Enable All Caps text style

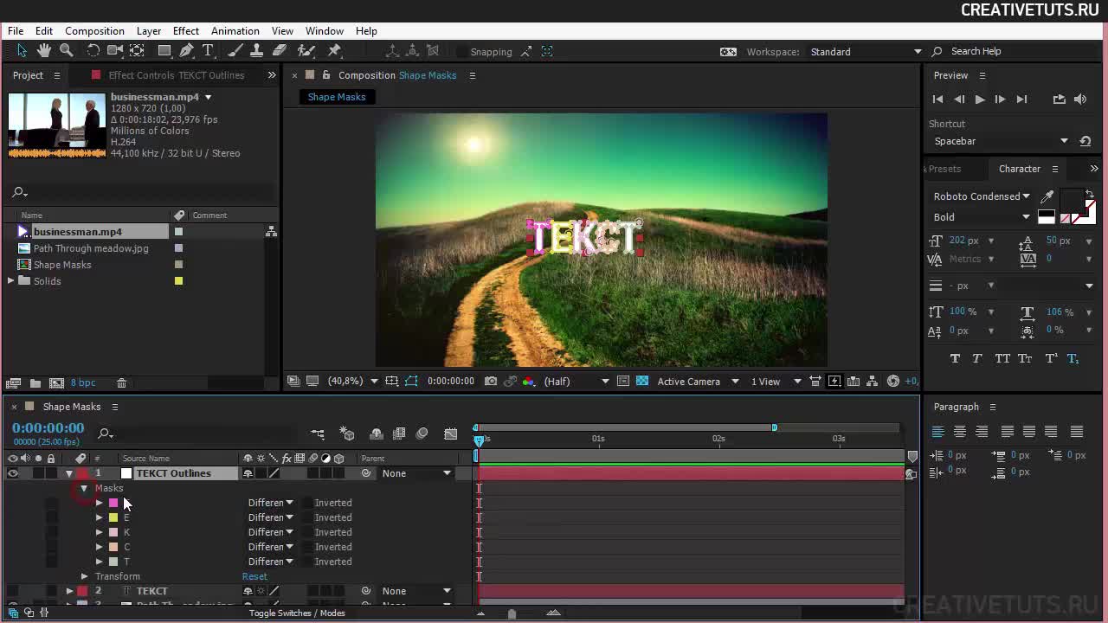coord(1002,358)
